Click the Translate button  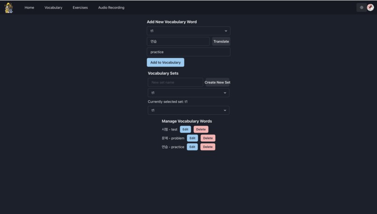pyautogui.click(x=221, y=41)
